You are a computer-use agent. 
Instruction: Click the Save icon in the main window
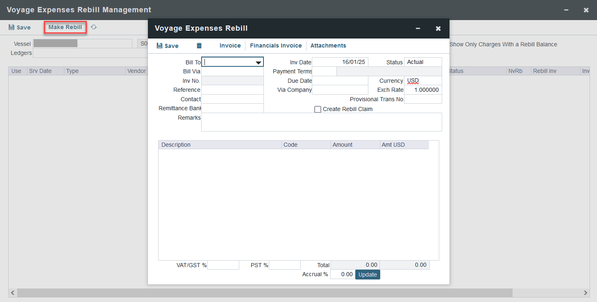click(19, 27)
